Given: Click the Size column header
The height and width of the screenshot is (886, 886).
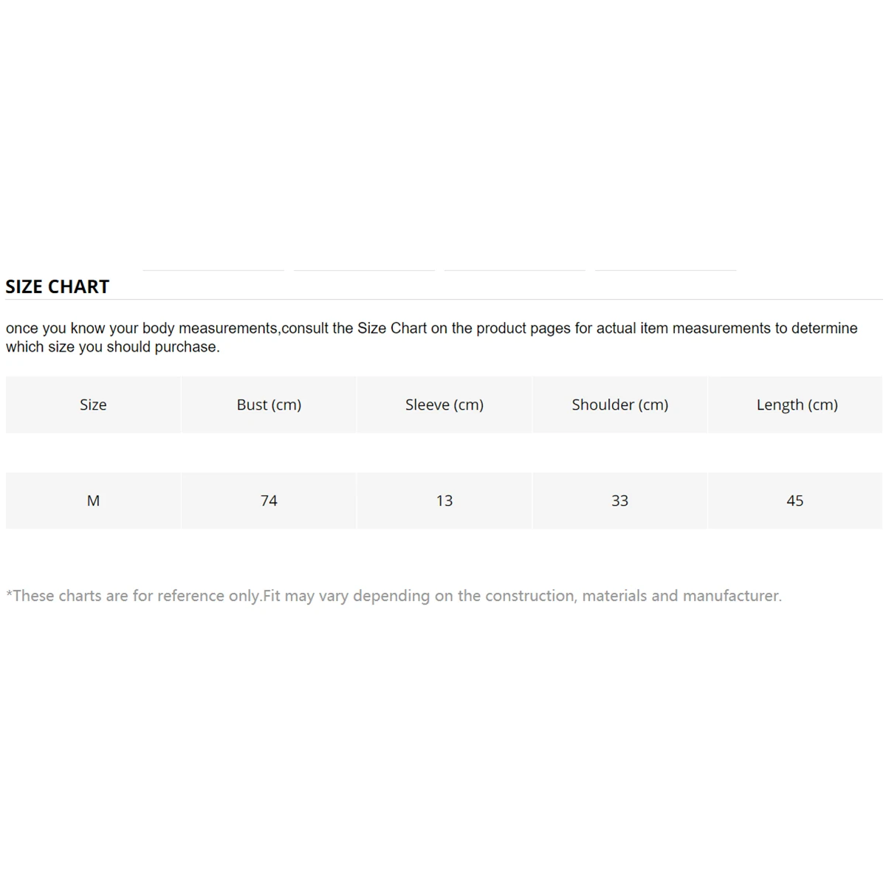Looking at the screenshot, I should coord(93,405).
